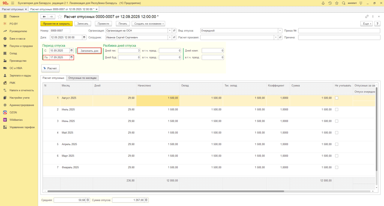Add this document to favorites star
Screen dimensions: 384x206
[x=59, y=17]
